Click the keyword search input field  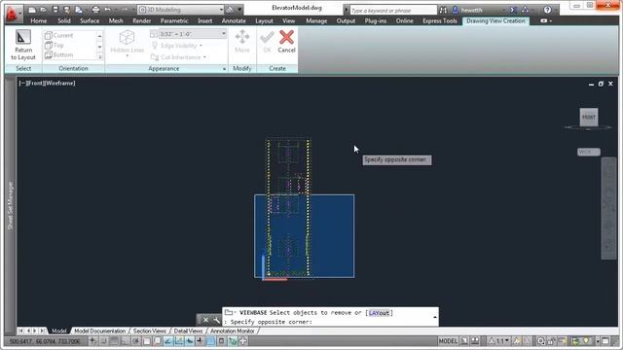click(393, 11)
